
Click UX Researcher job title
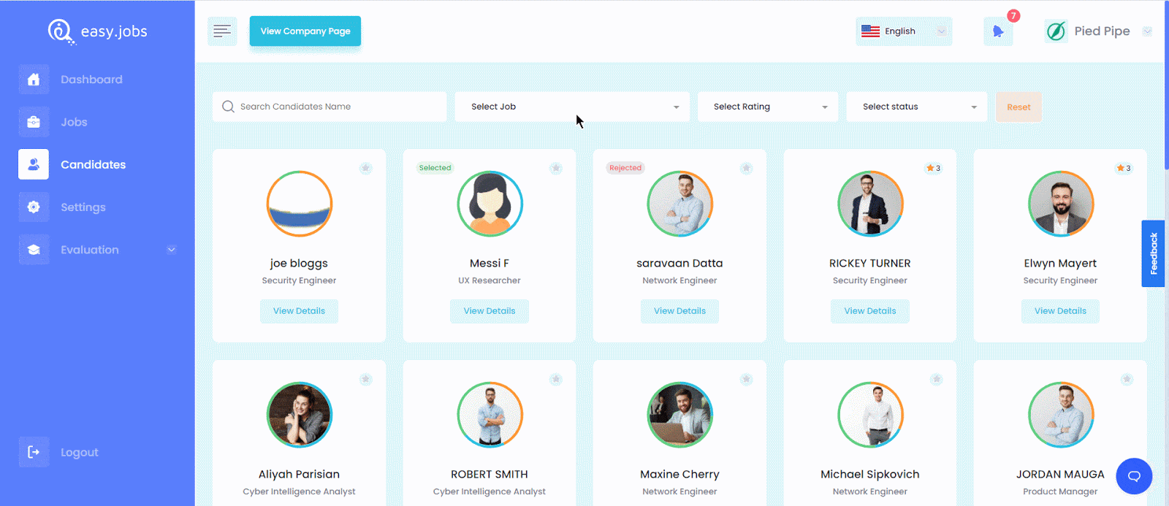[490, 280]
